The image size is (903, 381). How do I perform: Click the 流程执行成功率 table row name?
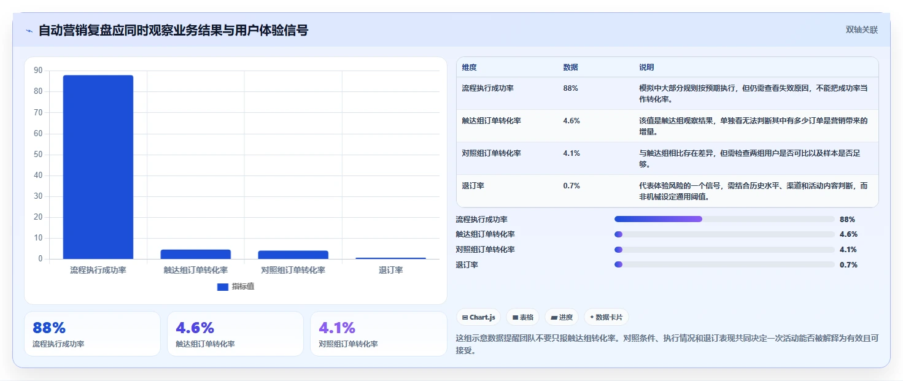pyautogui.click(x=488, y=88)
